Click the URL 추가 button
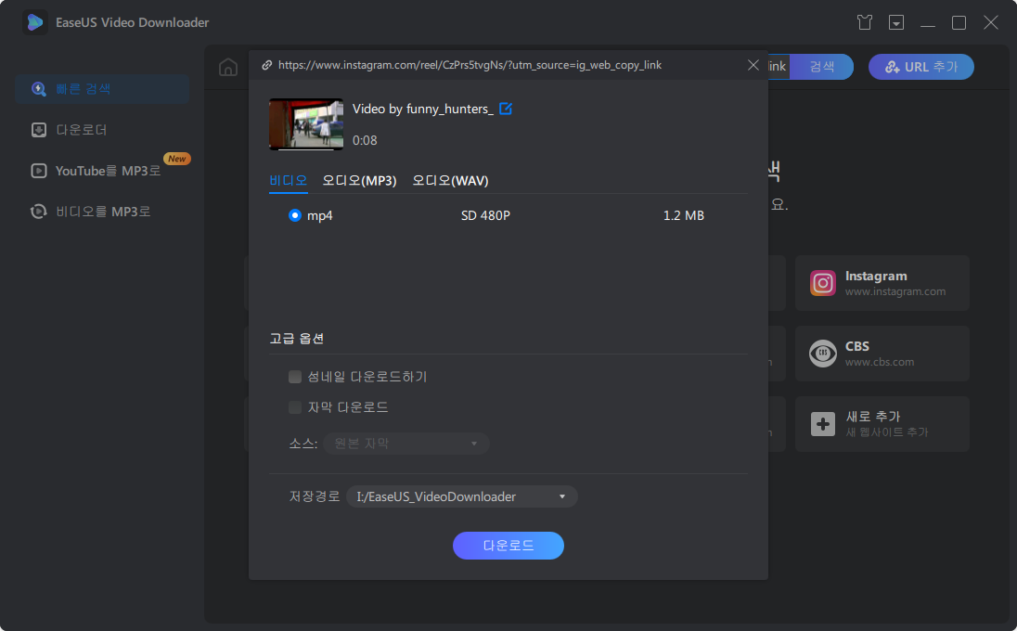 click(x=921, y=67)
